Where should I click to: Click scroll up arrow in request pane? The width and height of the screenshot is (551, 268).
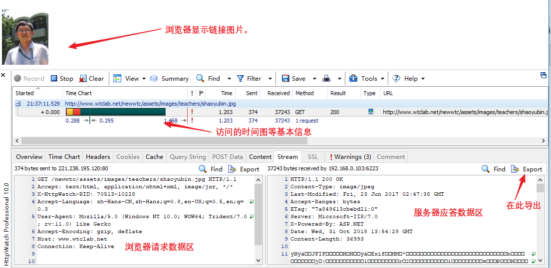pos(259,180)
